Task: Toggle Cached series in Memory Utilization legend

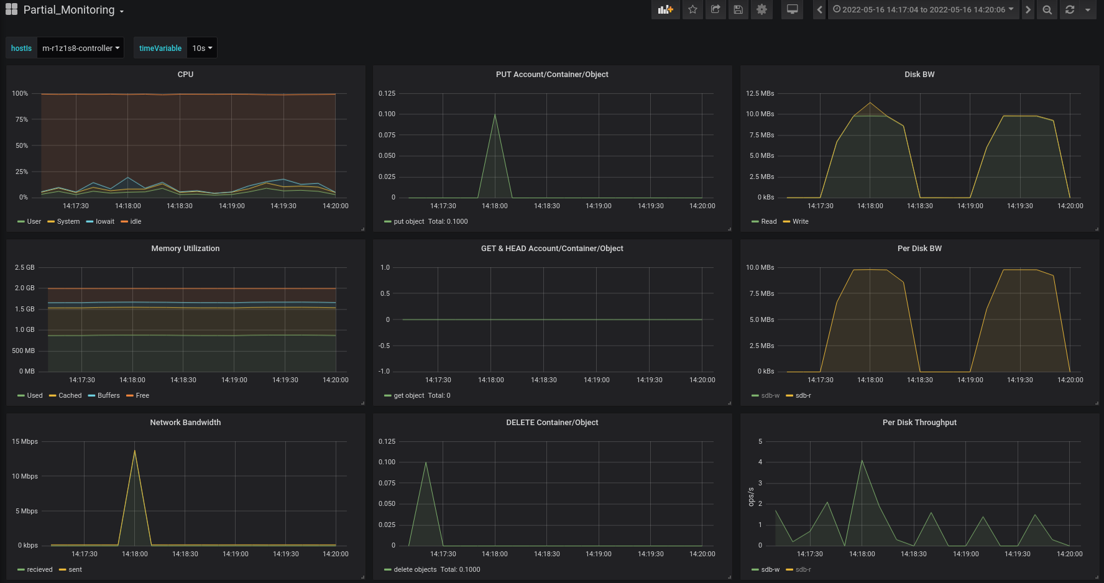Action: [x=70, y=395]
